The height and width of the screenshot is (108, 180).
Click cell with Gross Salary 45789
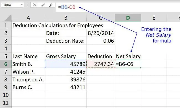pyautogui.click(x=66, y=64)
